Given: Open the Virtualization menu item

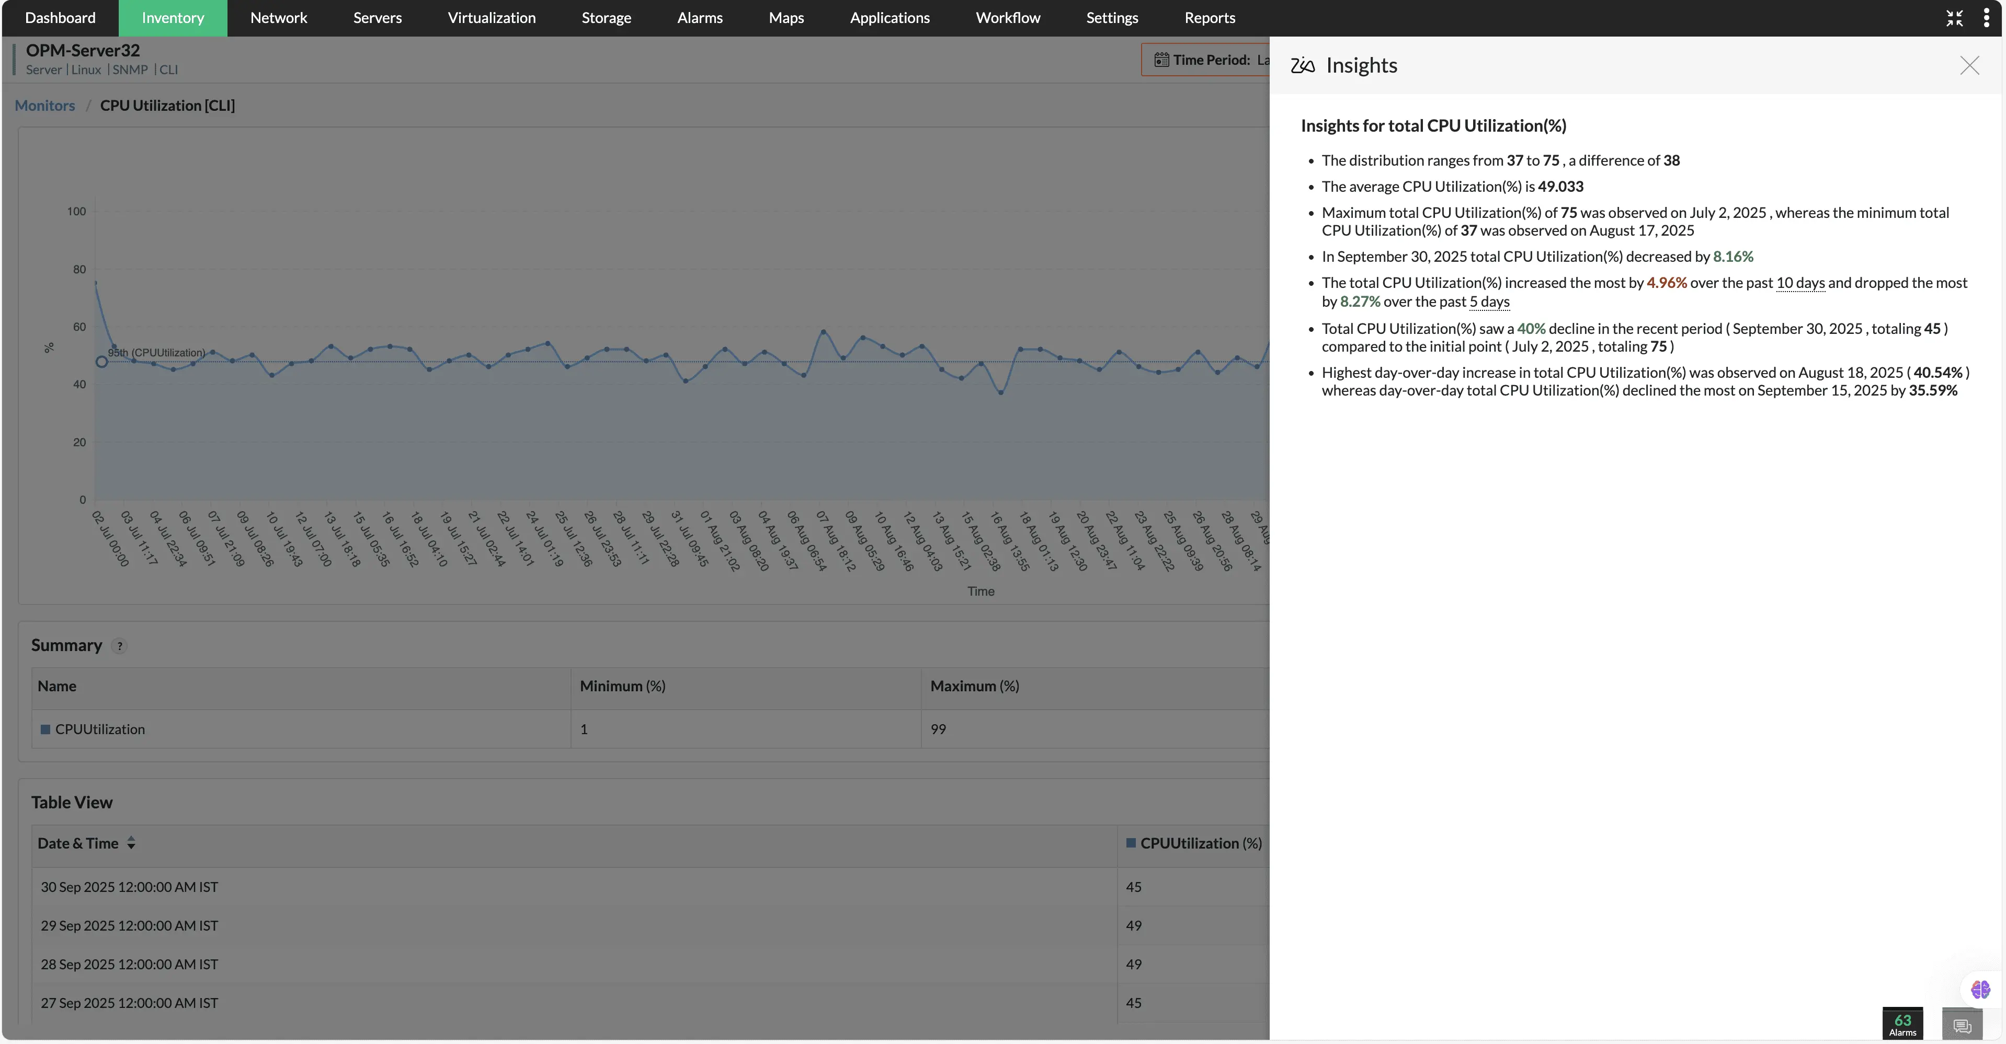Looking at the screenshot, I should (x=492, y=18).
